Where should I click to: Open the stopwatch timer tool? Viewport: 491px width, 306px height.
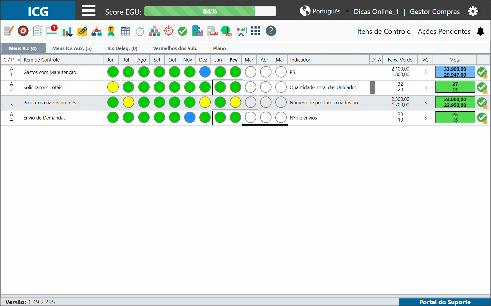click(x=140, y=31)
